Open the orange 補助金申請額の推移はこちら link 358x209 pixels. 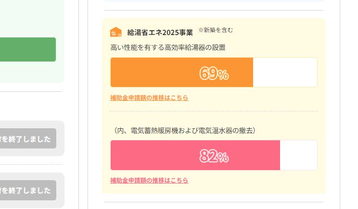[149, 98]
